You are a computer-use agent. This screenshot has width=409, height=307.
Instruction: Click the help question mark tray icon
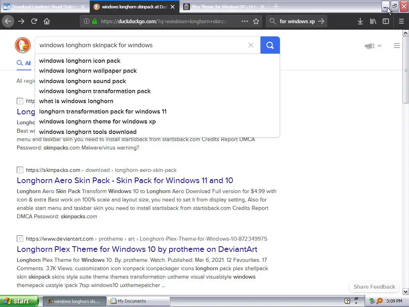tap(347, 301)
